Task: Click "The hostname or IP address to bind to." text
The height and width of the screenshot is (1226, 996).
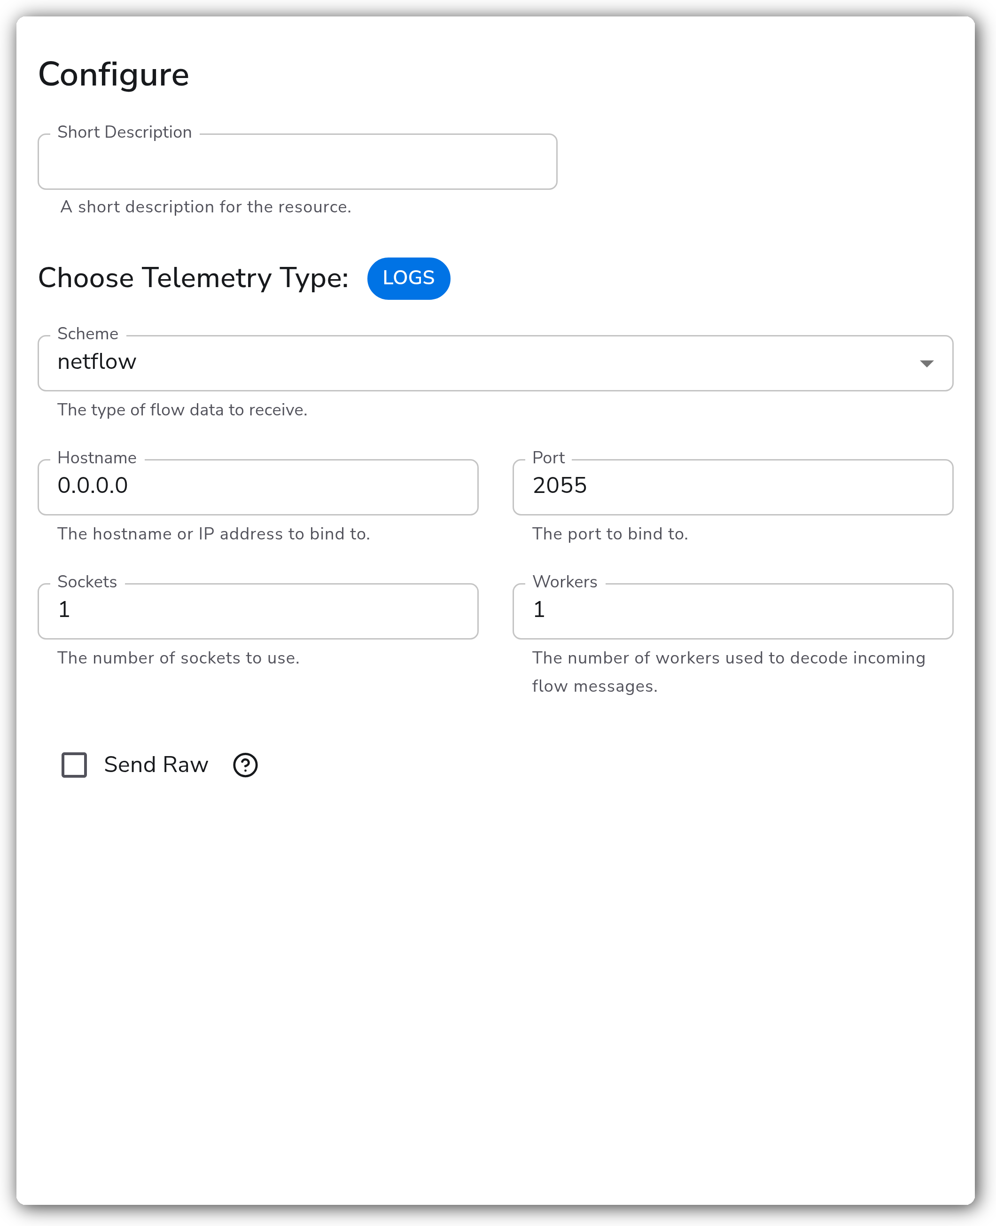Action: (x=213, y=533)
